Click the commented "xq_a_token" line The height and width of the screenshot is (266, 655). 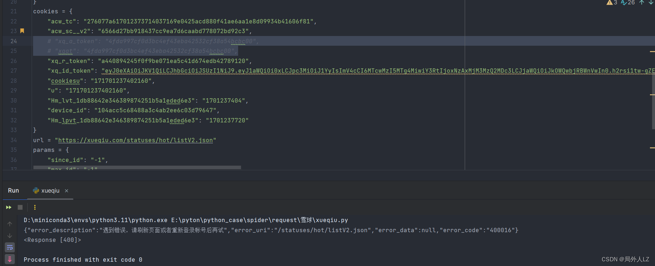pyautogui.click(x=153, y=41)
